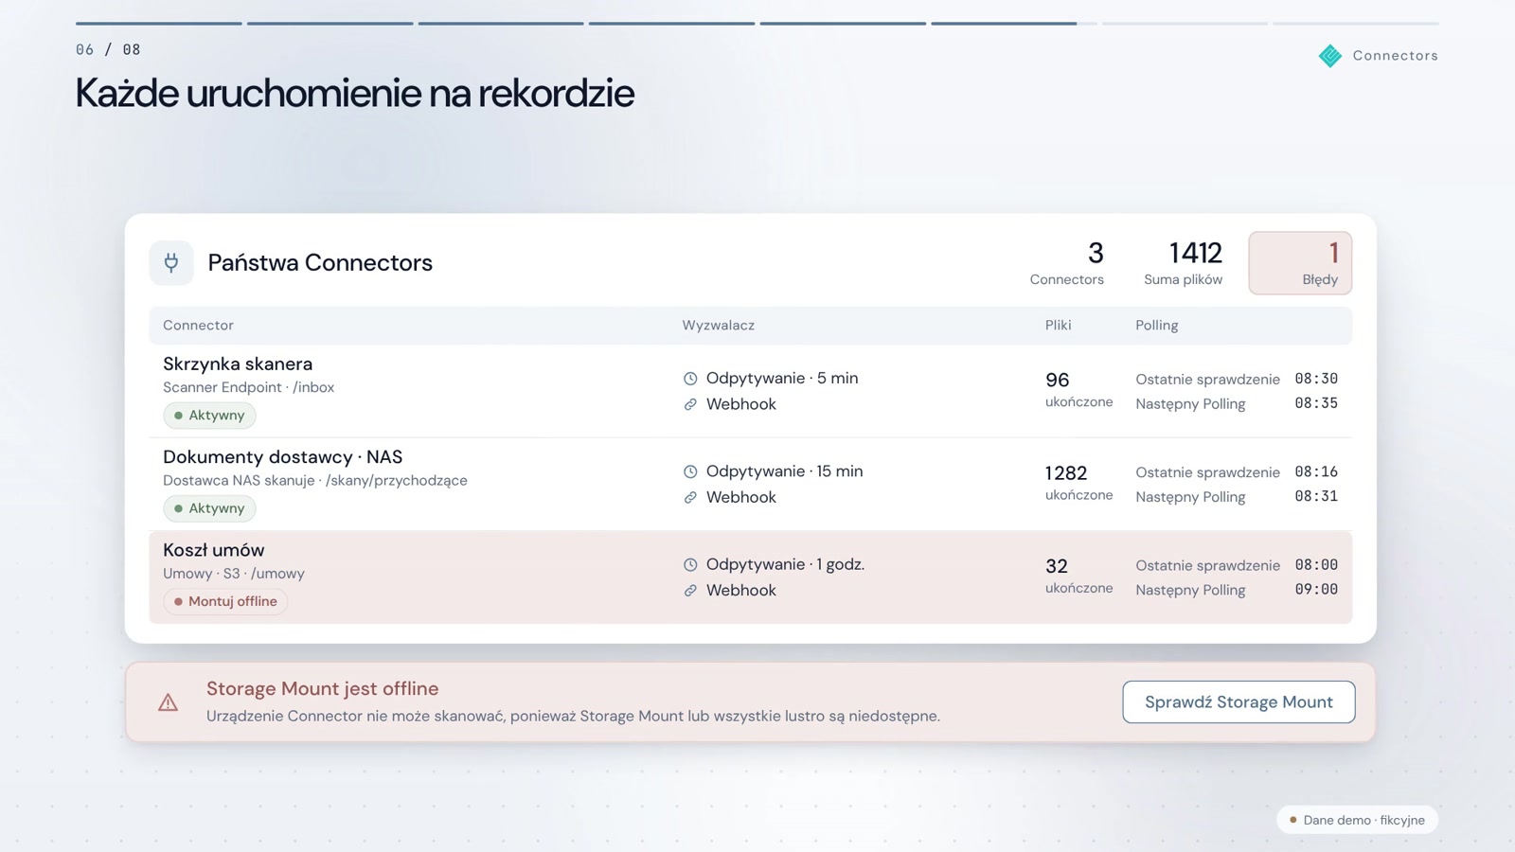1515x852 pixels.
Task: Click the Aktywny badge under Dokumenty dostawcy
Action: 209,508
